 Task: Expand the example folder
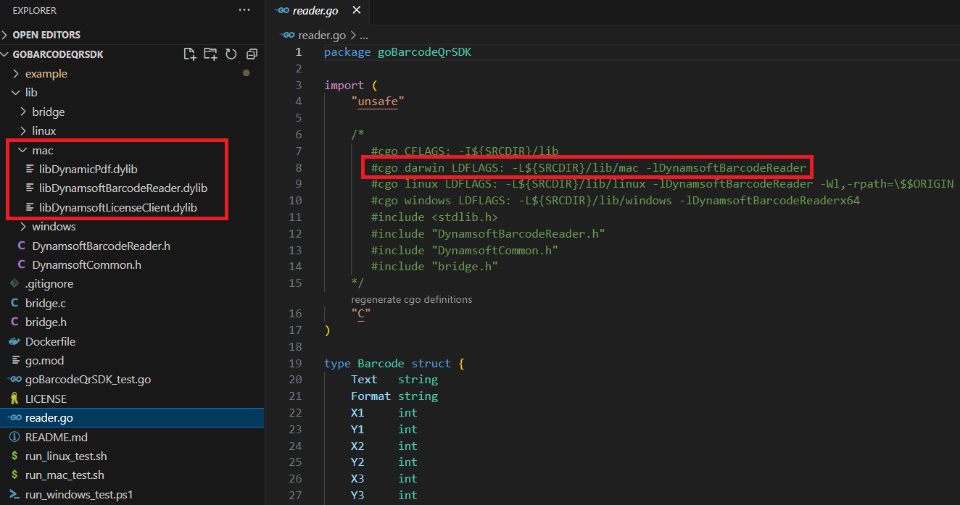pos(46,74)
